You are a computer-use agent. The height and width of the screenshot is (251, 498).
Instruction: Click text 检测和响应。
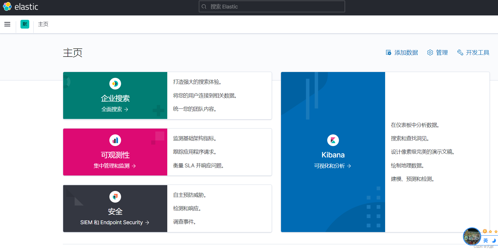187,208
